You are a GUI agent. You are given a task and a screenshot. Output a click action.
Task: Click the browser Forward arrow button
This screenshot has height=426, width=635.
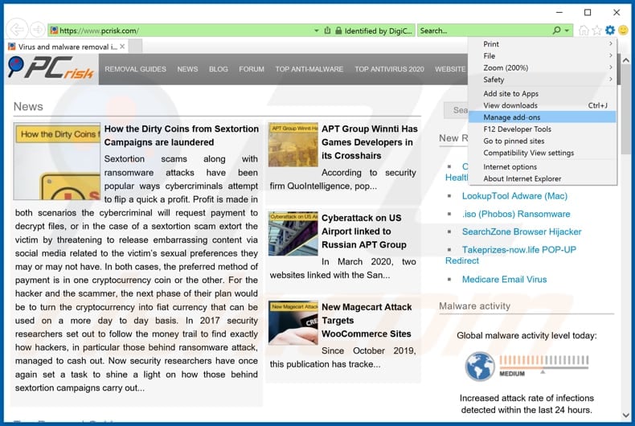point(38,30)
